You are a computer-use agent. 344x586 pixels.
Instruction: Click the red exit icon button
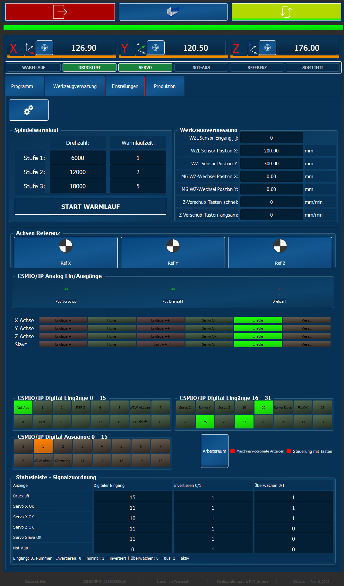point(60,12)
